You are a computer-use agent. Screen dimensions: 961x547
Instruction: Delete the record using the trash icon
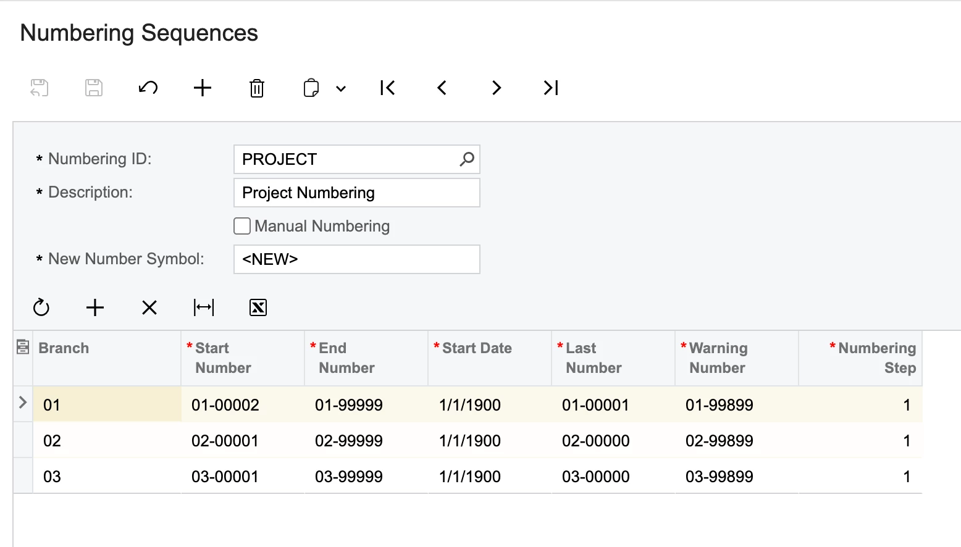point(257,88)
